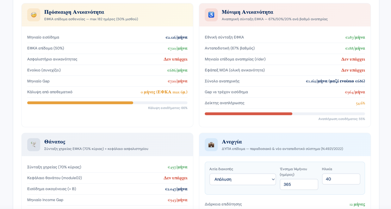Viewport: 391px width, 209px height.
Task: Click the Διάρκεια επιδότησης 12 μήνες value
Action: [357, 204]
